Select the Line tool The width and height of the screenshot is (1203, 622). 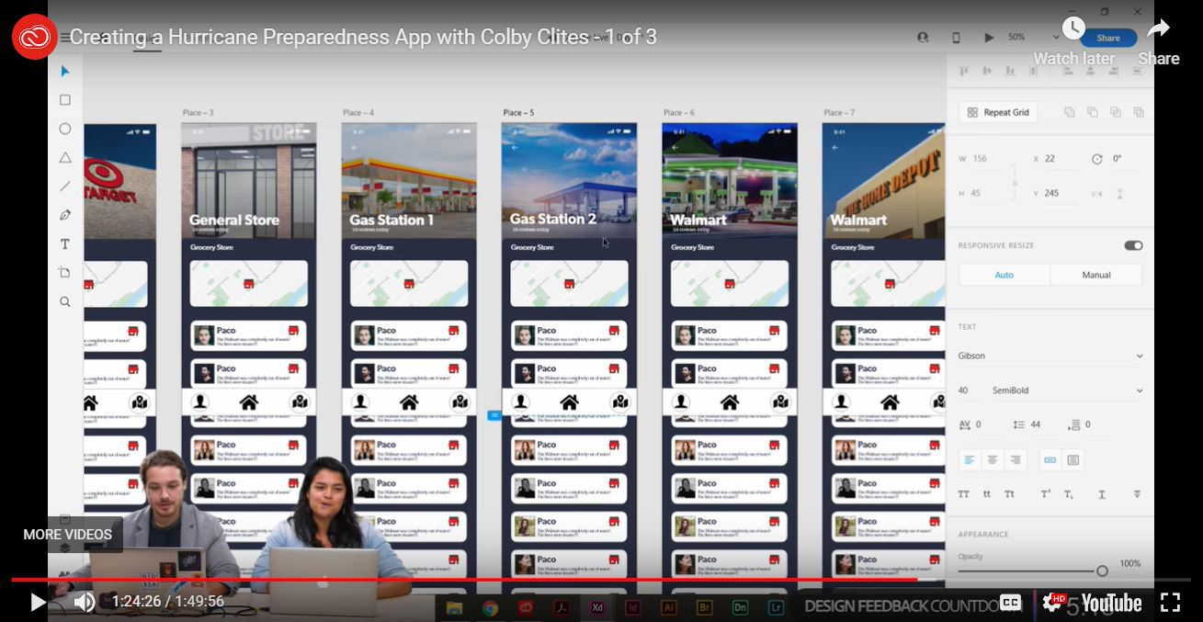click(x=65, y=186)
